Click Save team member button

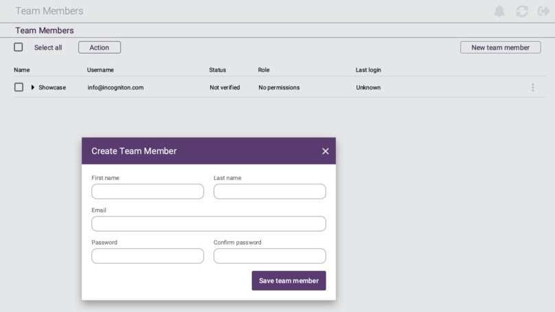click(288, 280)
